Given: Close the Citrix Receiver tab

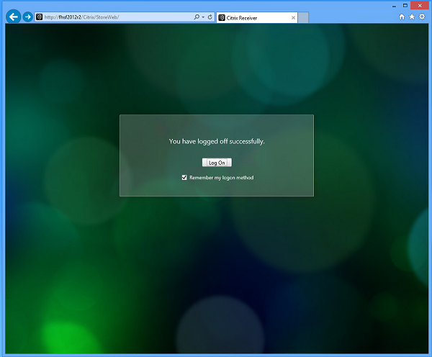Looking at the screenshot, I should pyautogui.click(x=293, y=17).
